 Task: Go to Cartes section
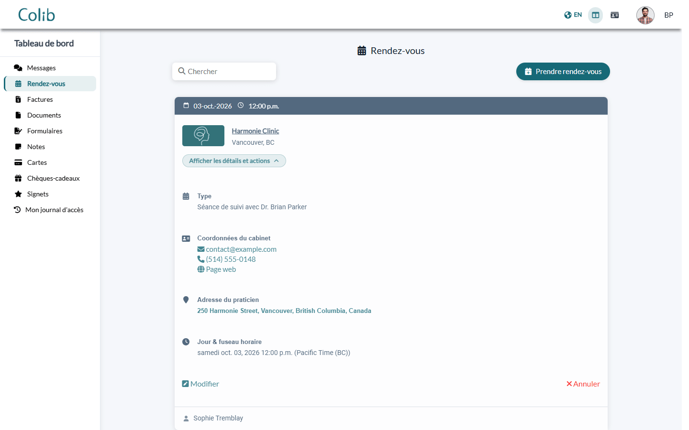click(50, 162)
